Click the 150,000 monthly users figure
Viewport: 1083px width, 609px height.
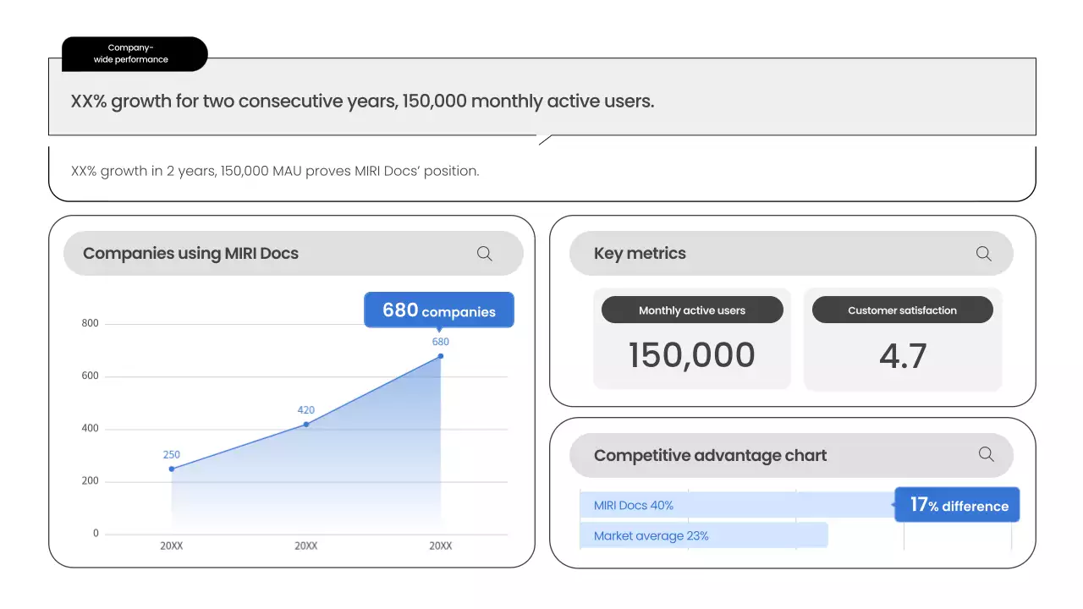pos(691,355)
